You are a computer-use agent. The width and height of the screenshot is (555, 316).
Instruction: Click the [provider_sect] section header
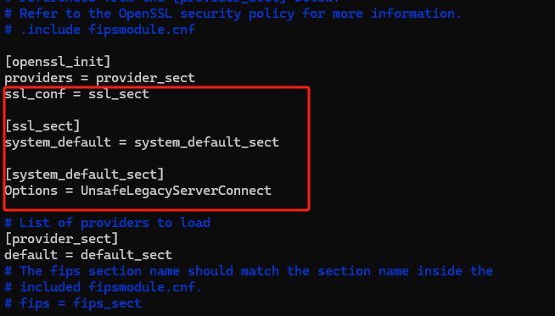62,239
